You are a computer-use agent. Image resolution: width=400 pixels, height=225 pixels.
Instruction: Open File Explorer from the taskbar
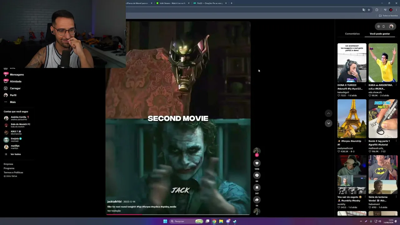(x=221, y=221)
